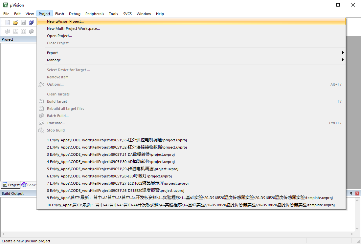361x244 pixels.
Task: Click the Save All toolbar icon
Action: (x=31, y=22)
